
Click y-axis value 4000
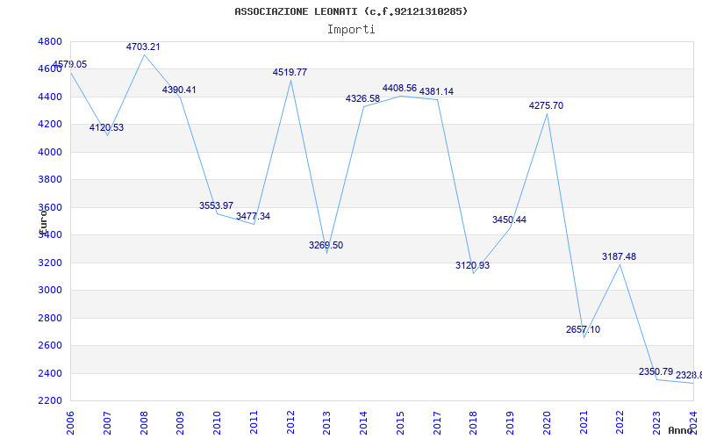coord(50,152)
